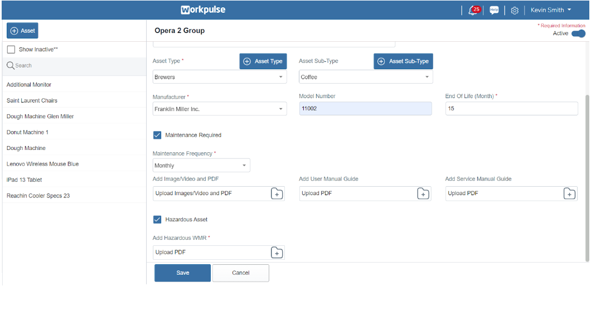Open the settings gear icon
Screen dimensions: 591x310
515,11
